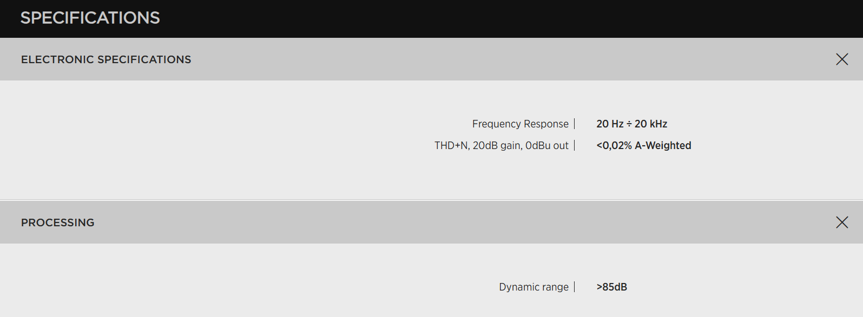Click the divider beside THD+N label
863x317 pixels.
[x=575, y=146]
